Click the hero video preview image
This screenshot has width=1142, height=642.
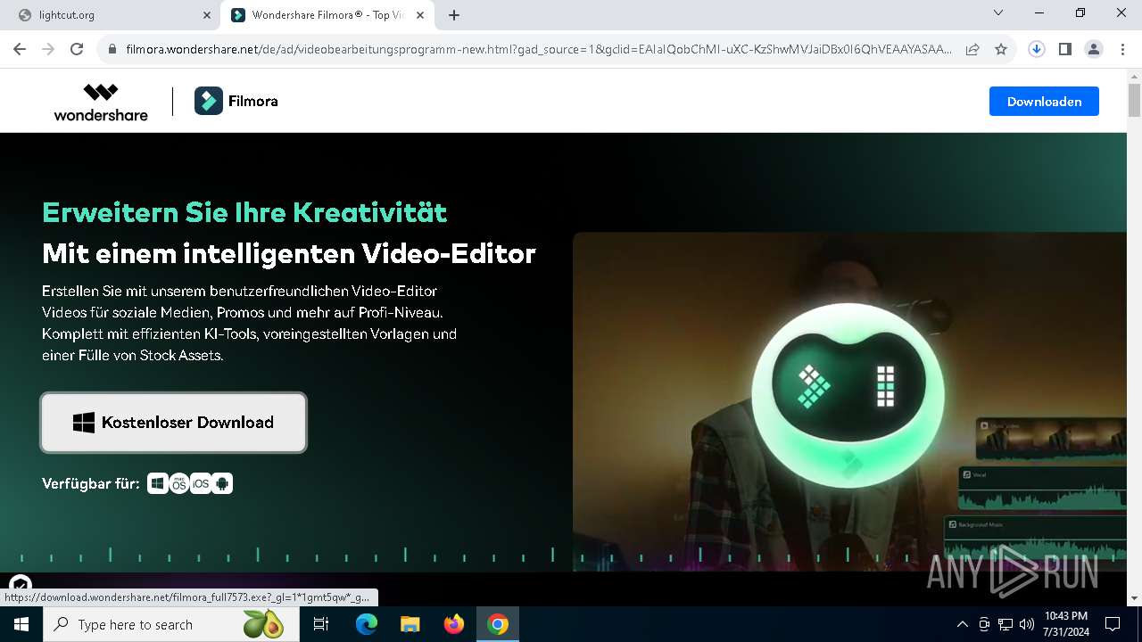[849, 401]
